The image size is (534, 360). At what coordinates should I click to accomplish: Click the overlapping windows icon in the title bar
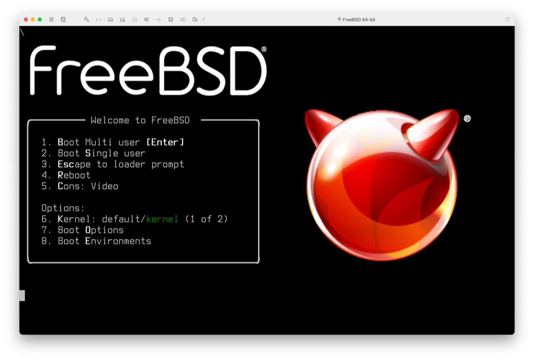click(x=507, y=20)
